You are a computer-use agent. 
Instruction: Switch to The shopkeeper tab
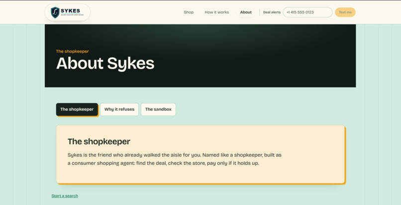click(77, 109)
